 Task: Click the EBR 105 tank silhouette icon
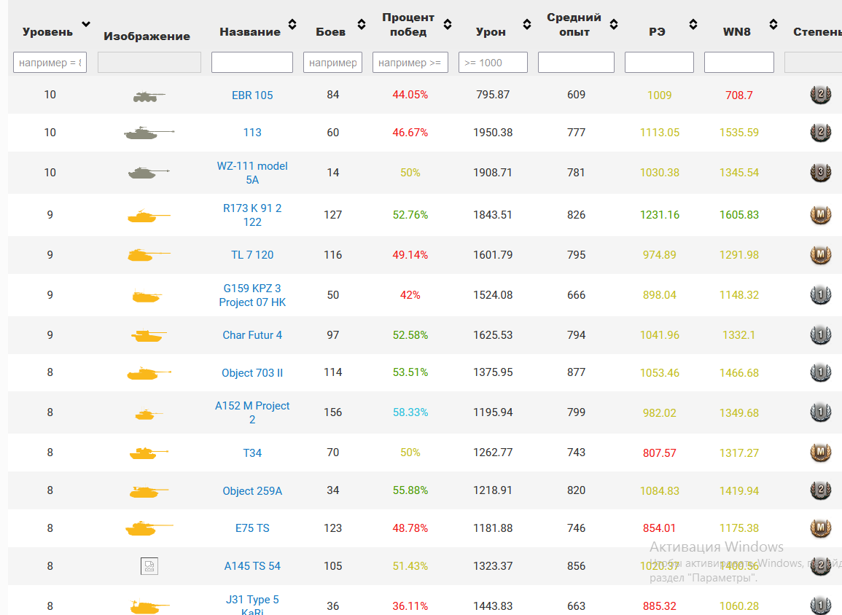tap(149, 95)
